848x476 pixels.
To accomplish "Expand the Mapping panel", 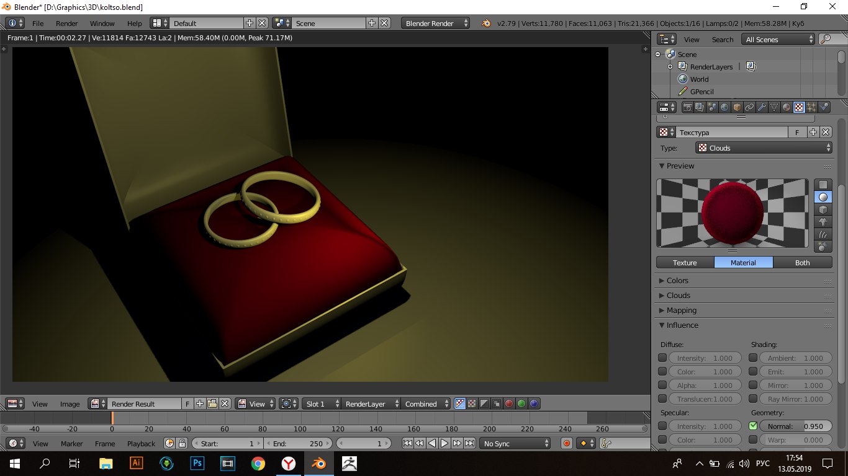I will coord(682,311).
